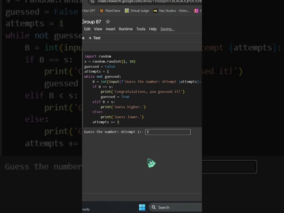Open the PlainChess bookmark
Viewport: 284px width, 213px height.
point(110,11)
